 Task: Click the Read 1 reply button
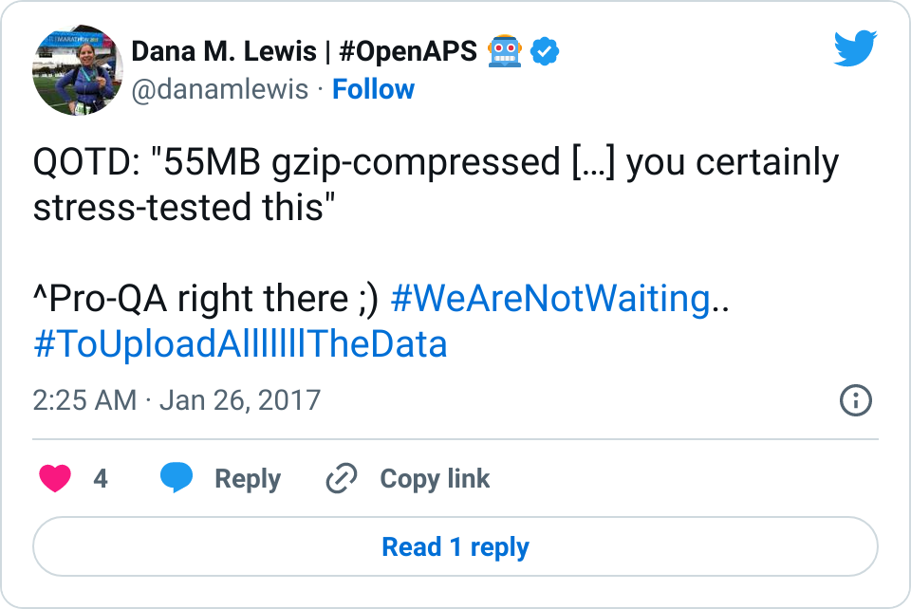pos(455,546)
